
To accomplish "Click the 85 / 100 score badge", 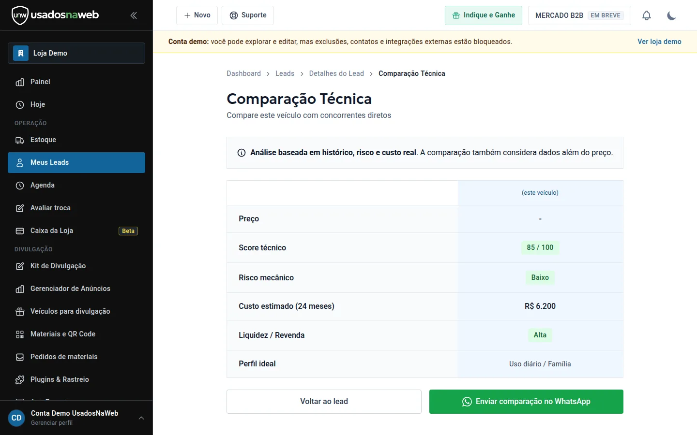I will (540, 247).
